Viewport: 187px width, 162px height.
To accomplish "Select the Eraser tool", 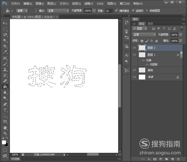I will [5, 81].
